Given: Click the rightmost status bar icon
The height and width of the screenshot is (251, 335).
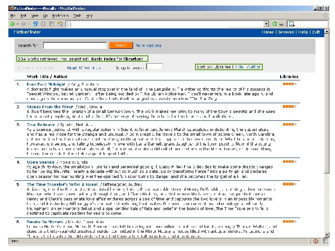Looking at the screenshot, I should tap(325, 241).
